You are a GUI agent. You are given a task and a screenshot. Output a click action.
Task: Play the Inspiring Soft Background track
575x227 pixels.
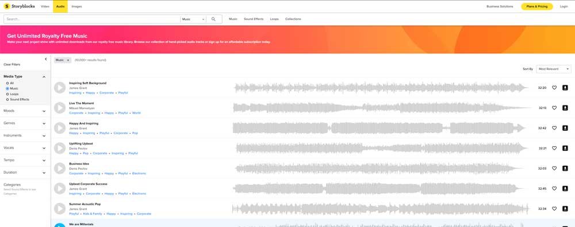click(x=60, y=88)
